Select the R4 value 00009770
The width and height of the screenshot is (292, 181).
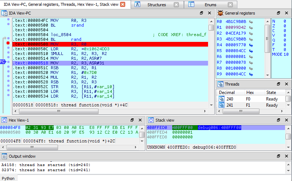coord(235,45)
